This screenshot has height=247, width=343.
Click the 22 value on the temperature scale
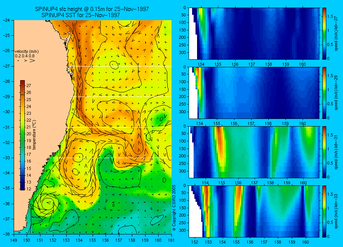tap(29, 120)
